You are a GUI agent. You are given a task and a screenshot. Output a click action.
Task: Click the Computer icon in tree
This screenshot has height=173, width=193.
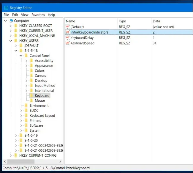coord(11,21)
